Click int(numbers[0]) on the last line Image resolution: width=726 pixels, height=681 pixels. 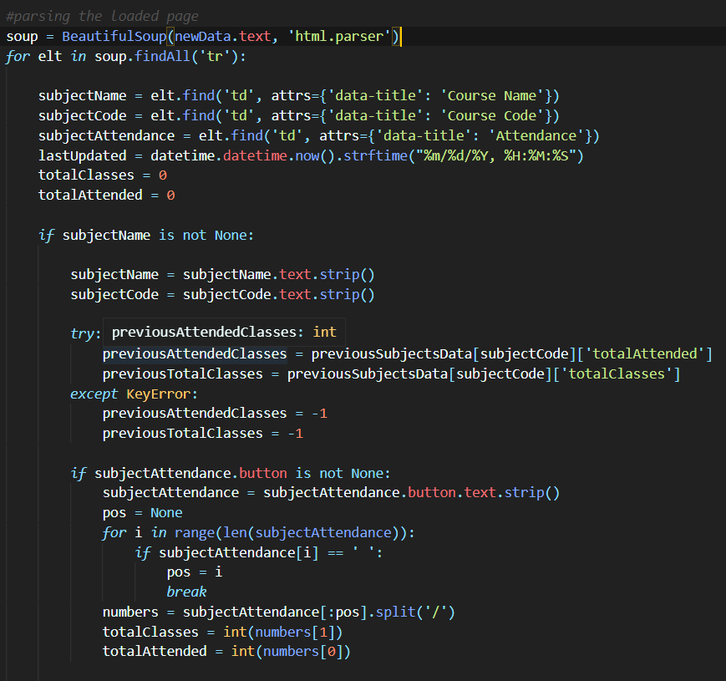click(290, 651)
